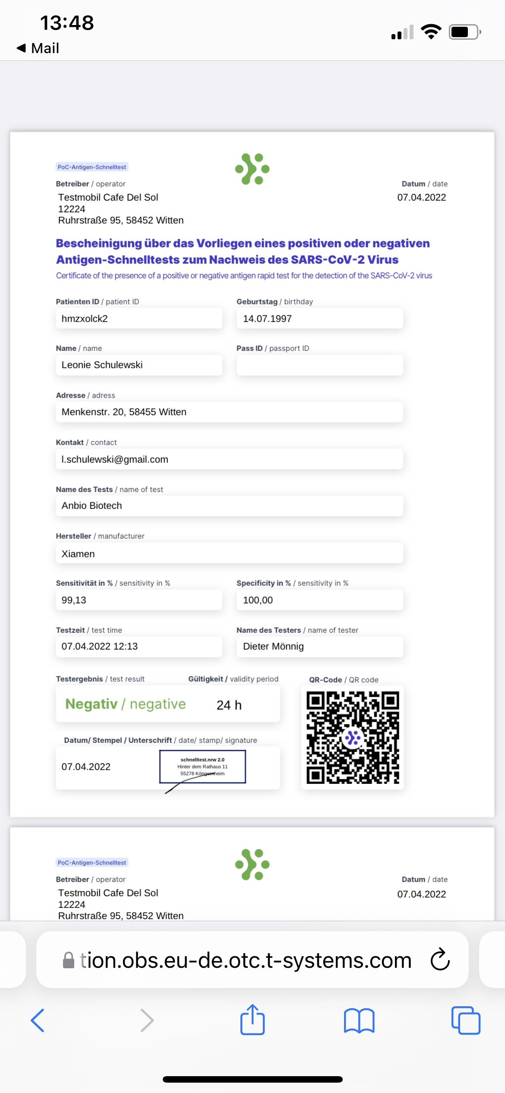Show all open tabs icon
This screenshot has height=1093, width=505.
click(465, 1020)
